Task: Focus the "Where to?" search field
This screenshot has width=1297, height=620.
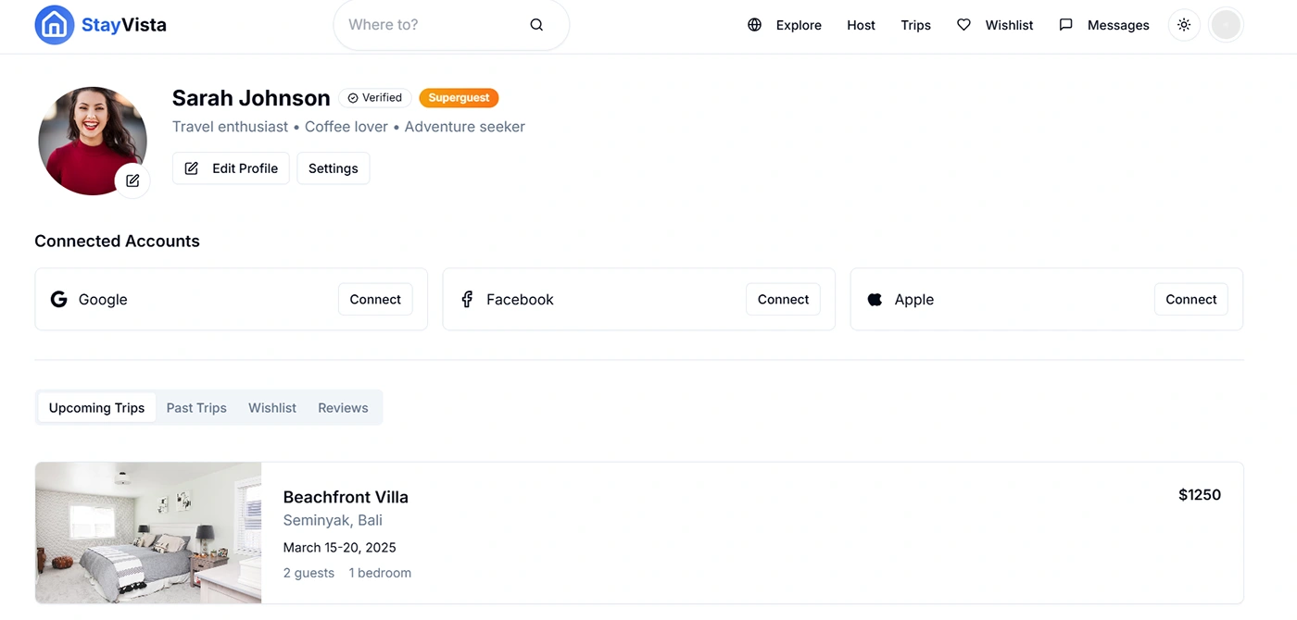Action: 431,25
